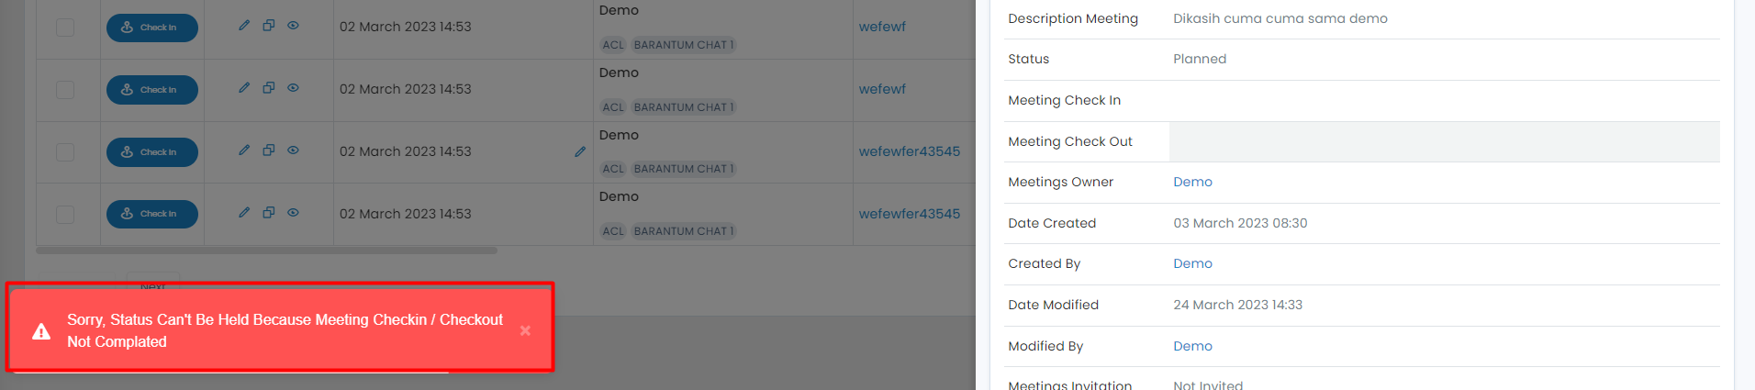Click the pencil edit icon in first row
Screen dimensions: 1755x390
coord(244,26)
